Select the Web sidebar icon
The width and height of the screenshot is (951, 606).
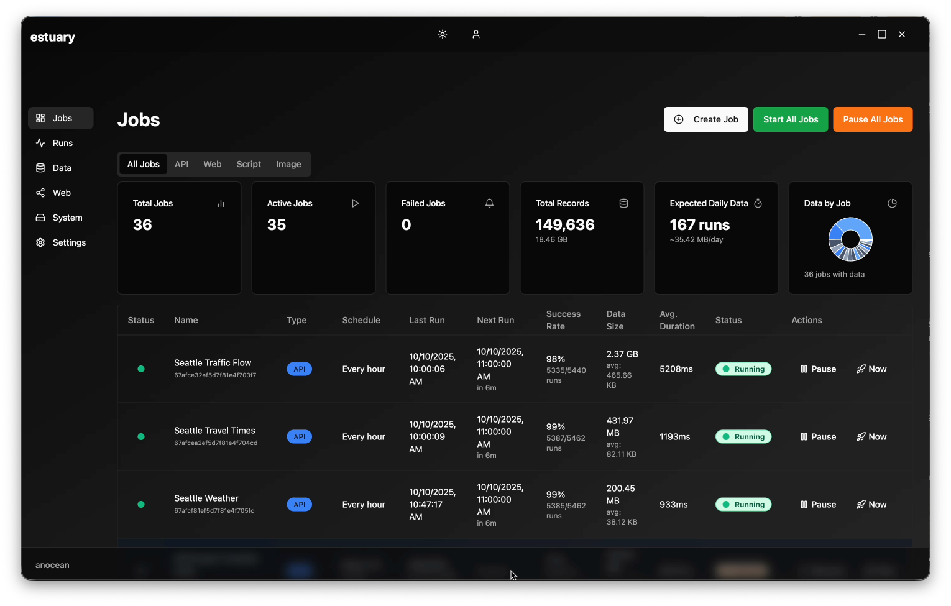(x=41, y=192)
